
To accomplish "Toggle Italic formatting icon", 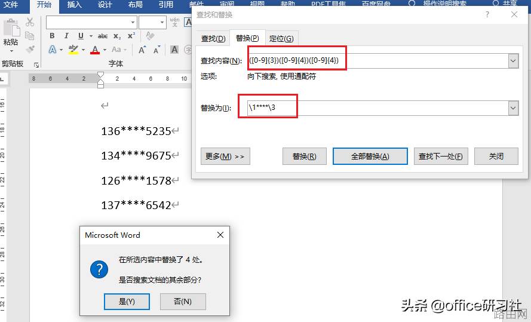I will coord(66,36).
